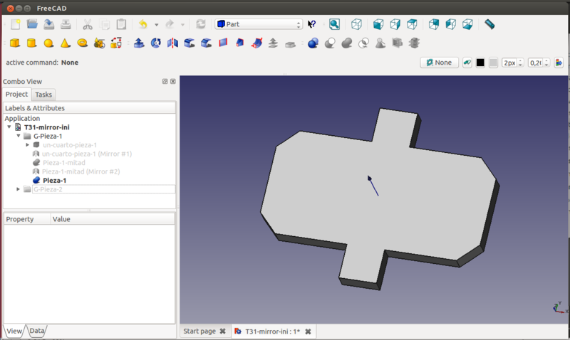Toggle construction mode with the None-adjacent icon

click(x=467, y=63)
